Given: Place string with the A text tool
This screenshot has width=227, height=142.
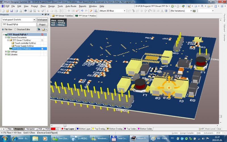Looking at the screenshot, I should [162, 11].
